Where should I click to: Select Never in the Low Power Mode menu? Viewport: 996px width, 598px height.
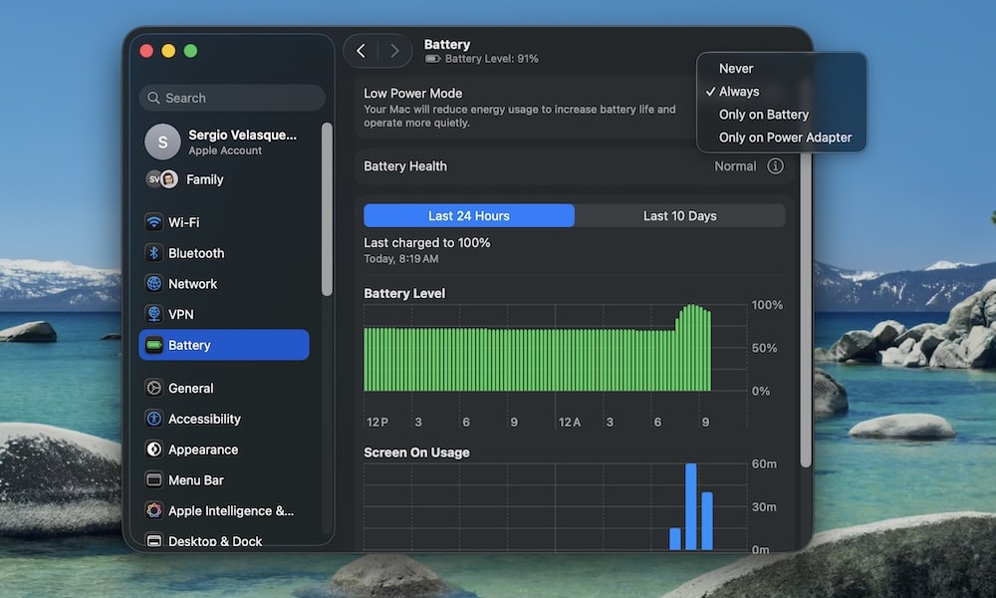(734, 68)
